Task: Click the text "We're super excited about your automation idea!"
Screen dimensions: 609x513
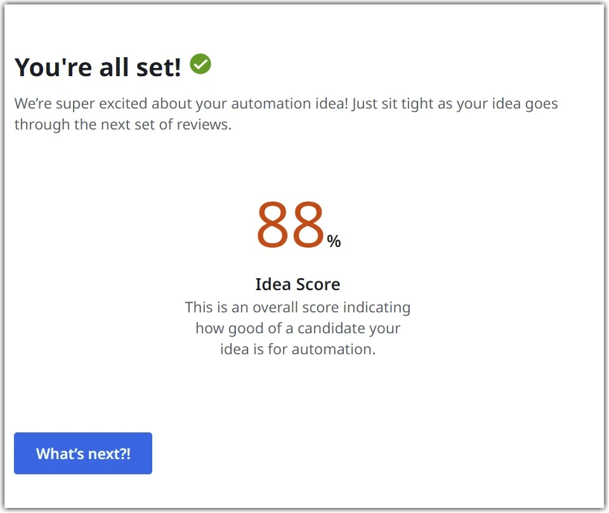Action: click(x=181, y=103)
